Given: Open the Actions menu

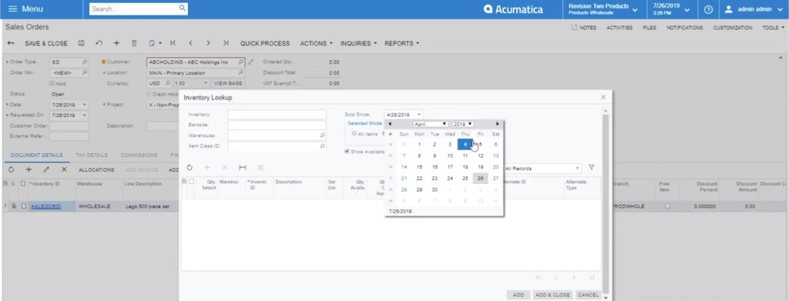Looking at the screenshot, I should pos(317,43).
